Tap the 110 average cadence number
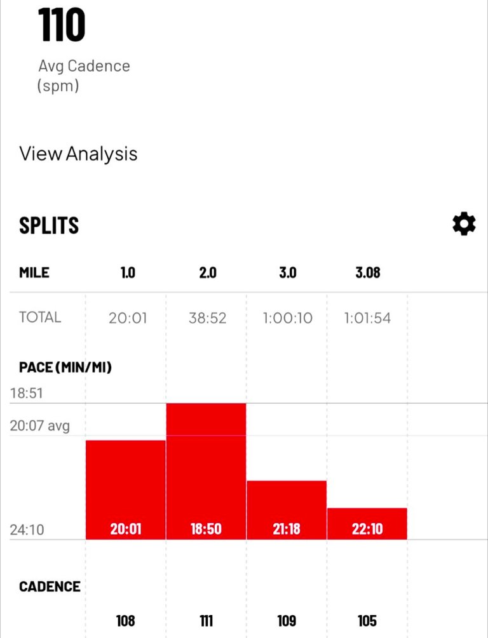The image size is (488, 638). point(62,26)
